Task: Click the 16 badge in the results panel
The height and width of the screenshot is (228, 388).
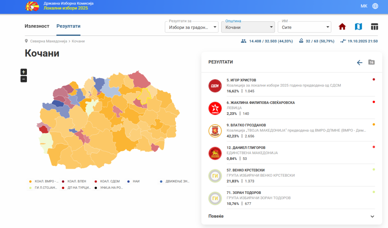Action: [371, 62]
